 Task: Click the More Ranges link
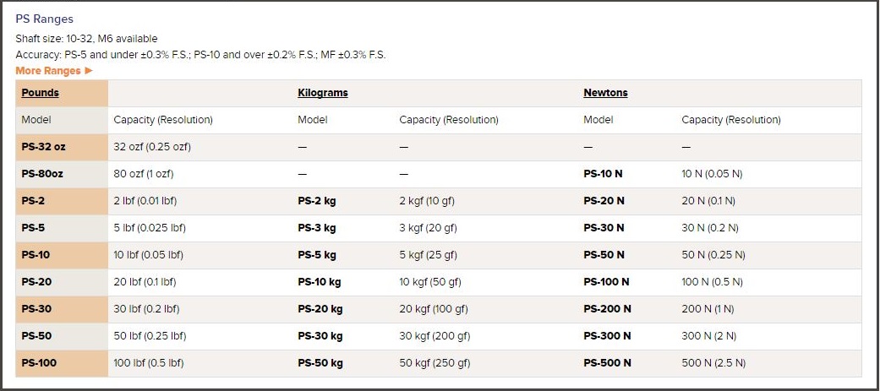point(48,71)
